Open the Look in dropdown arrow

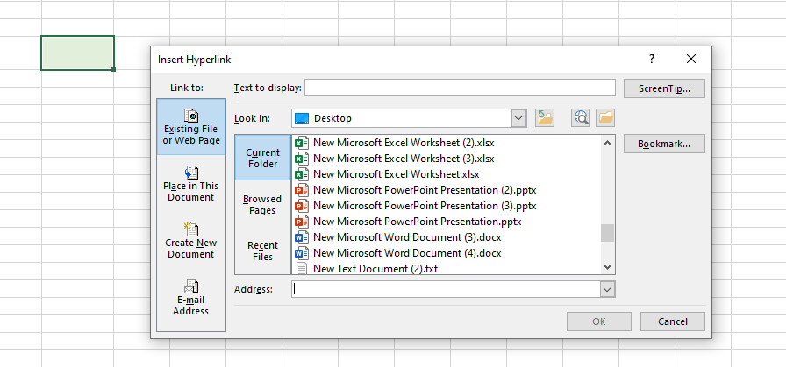(x=519, y=118)
